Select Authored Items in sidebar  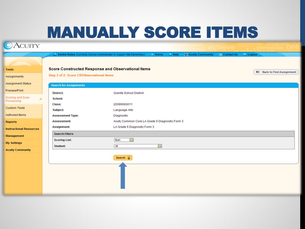(x=23, y=115)
